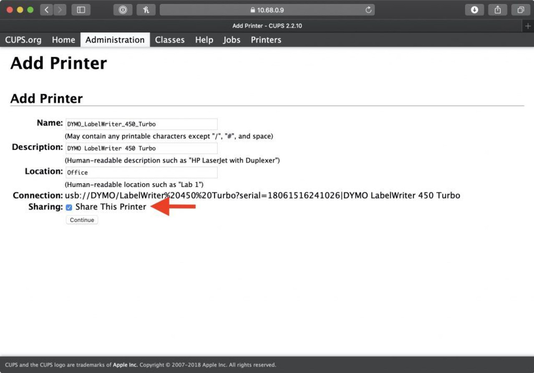
Task: Go forward with Safari's forward arrow
Action: pos(60,10)
